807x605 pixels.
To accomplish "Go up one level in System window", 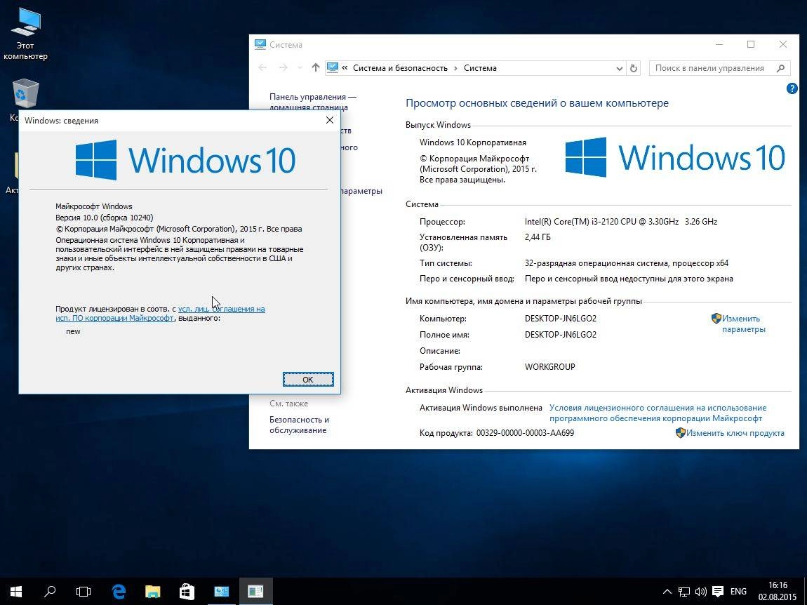I will coord(316,67).
